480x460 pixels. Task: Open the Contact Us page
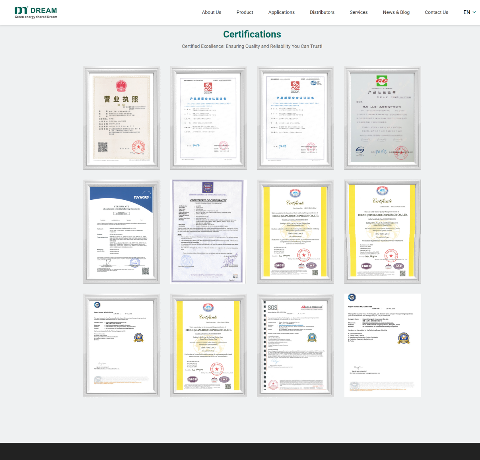point(436,12)
